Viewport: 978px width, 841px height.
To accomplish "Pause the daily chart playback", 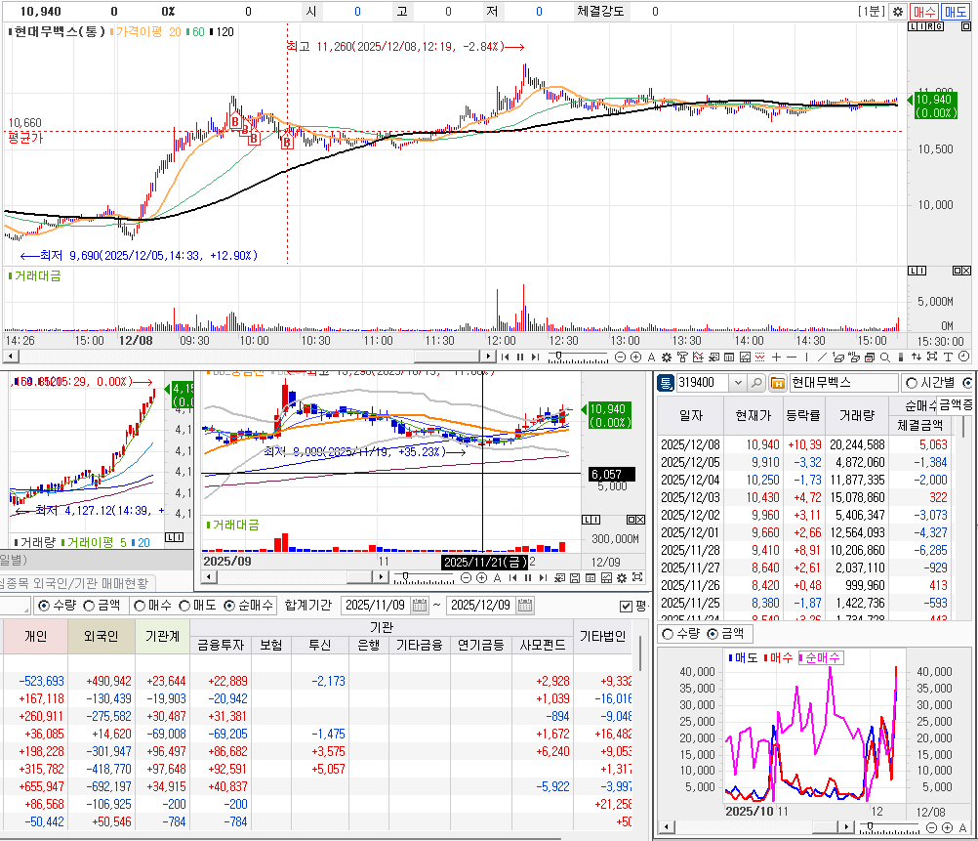I will click(x=528, y=578).
